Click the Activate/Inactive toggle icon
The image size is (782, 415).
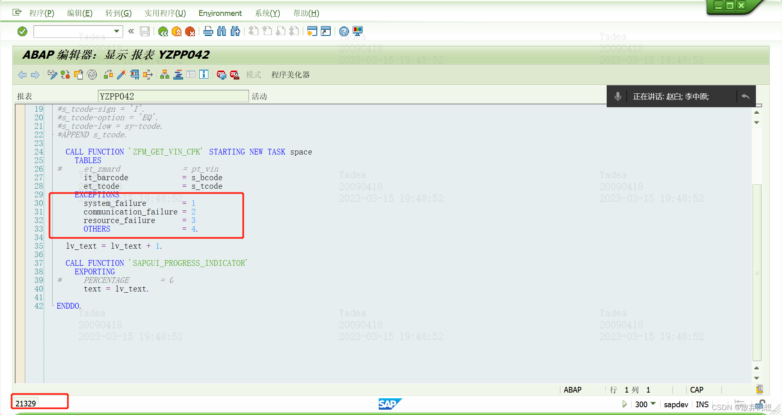(x=65, y=75)
